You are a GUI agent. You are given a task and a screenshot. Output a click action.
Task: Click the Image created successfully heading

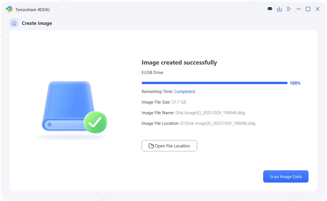[x=179, y=63]
